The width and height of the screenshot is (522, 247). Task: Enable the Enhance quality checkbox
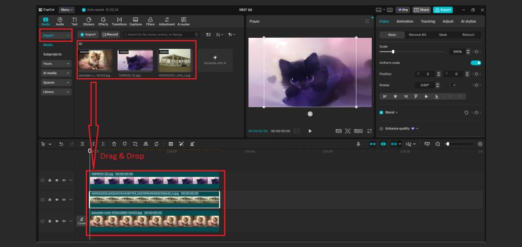381,128
